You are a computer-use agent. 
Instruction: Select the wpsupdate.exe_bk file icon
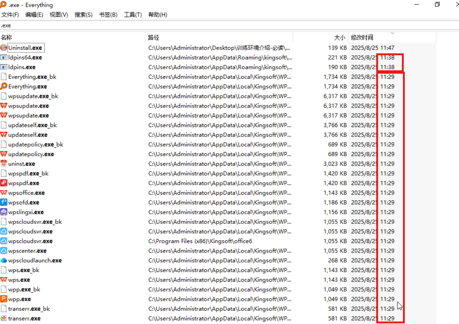pyautogui.click(x=4, y=96)
